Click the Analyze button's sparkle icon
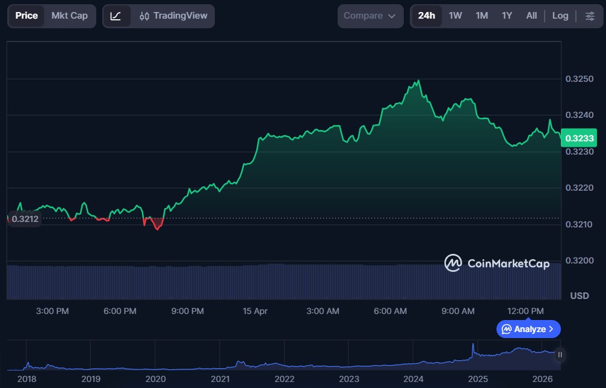Screen dimensions: 606x388 click(x=507, y=329)
